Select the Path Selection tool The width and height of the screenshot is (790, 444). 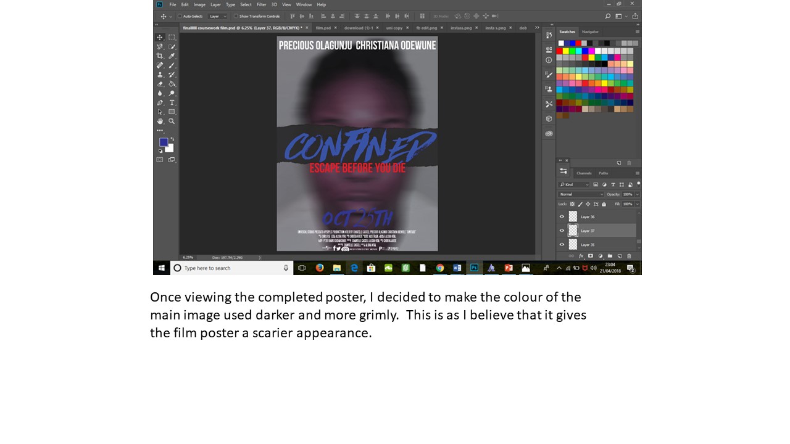160,112
